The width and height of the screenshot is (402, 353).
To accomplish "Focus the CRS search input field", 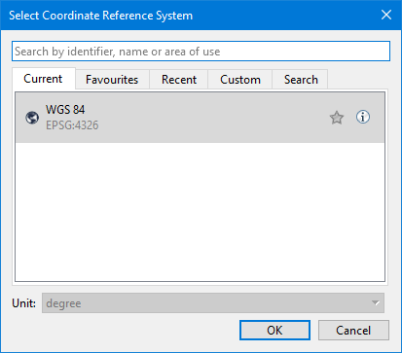I will pos(201,52).
